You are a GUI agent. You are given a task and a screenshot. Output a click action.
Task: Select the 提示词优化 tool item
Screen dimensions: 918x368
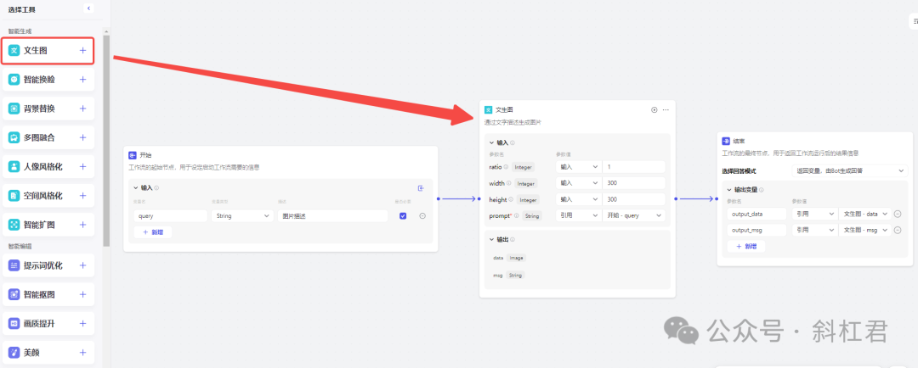point(48,265)
